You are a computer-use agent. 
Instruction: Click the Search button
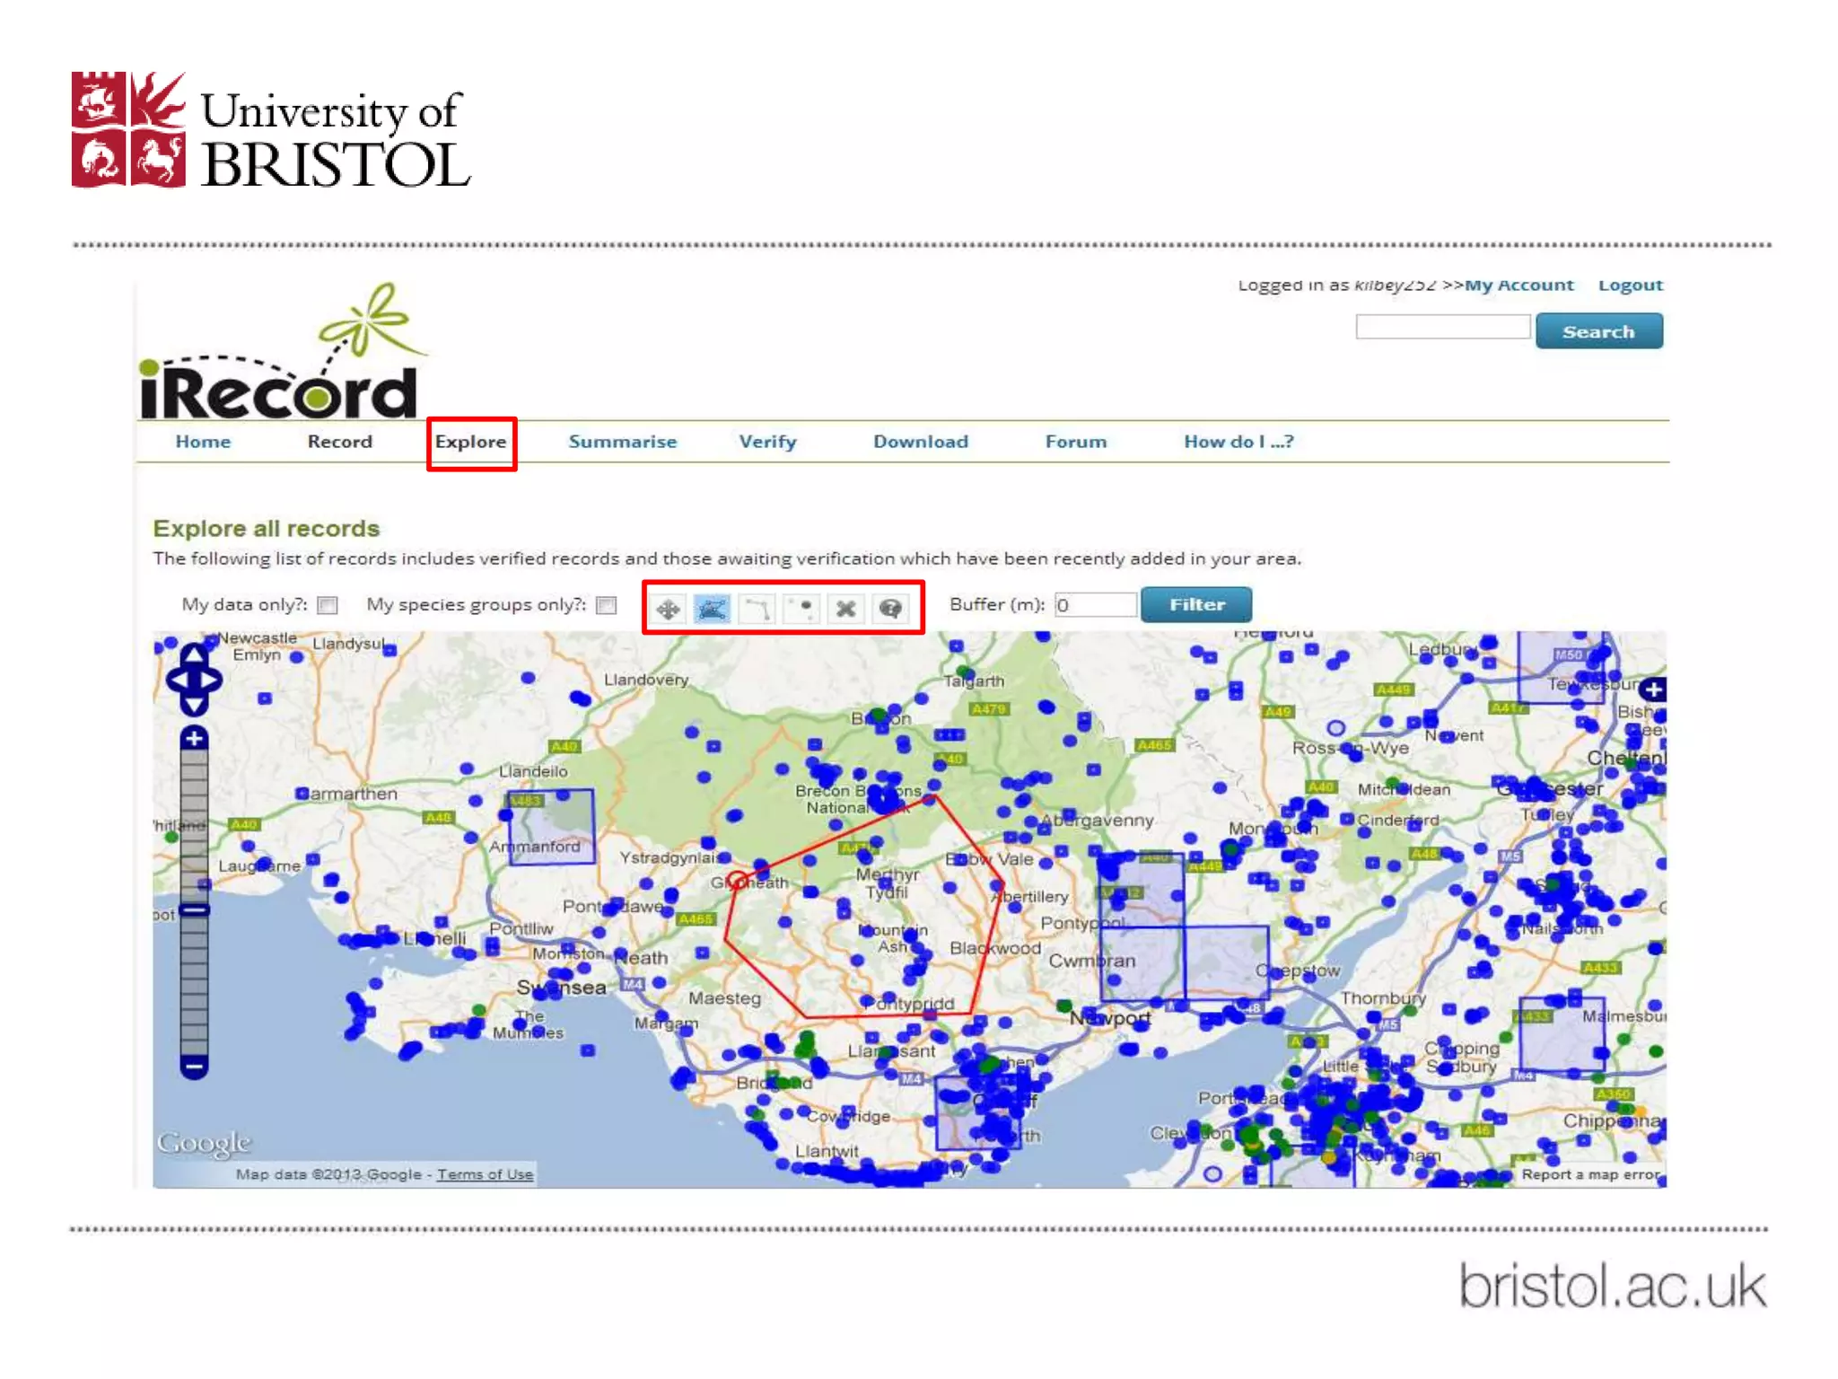coord(1598,331)
